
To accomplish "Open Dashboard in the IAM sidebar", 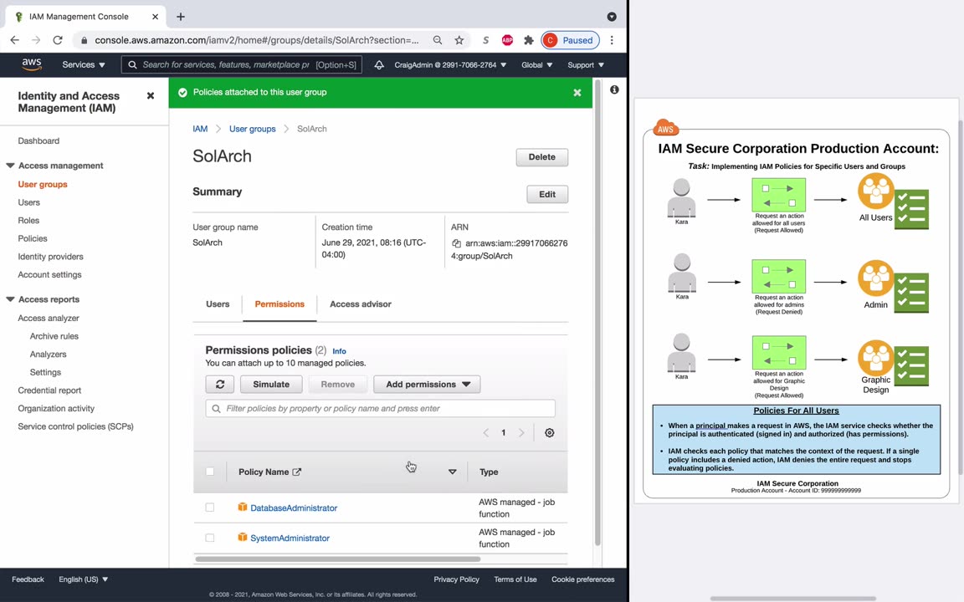I will click(38, 140).
